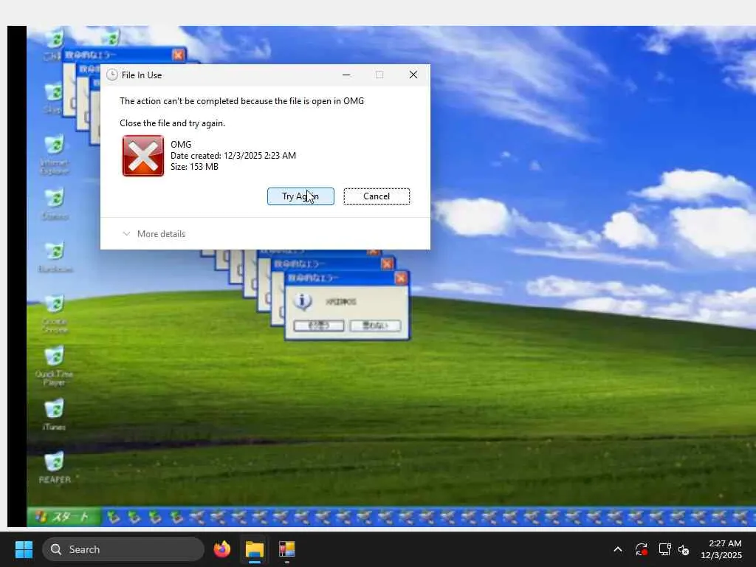The height and width of the screenshot is (567, 756).
Task: Click the green XP スタート start button
Action: (64, 517)
